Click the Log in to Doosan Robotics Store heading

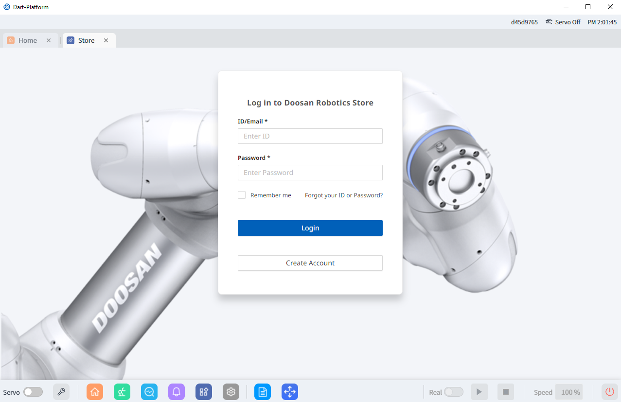pos(310,103)
